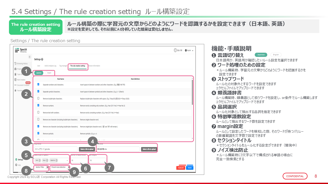Click the help question mark beside Settings
The width and height of the screenshot is (328, 184).
tap(42, 59)
